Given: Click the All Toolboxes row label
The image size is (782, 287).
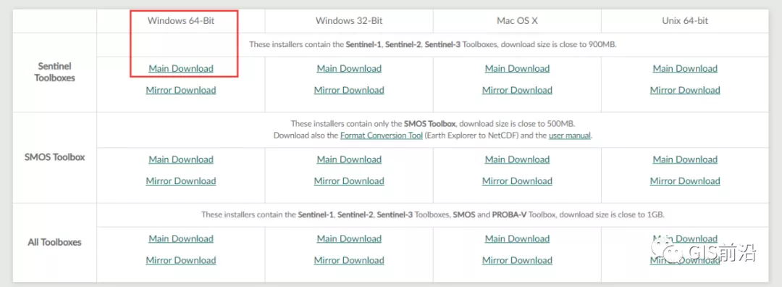Looking at the screenshot, I should coord(55,243).
